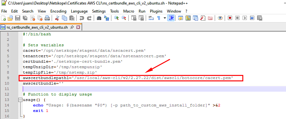This screenshot has width=286, height=119.
Task: Undo the last edit
Action: (82, 18)
